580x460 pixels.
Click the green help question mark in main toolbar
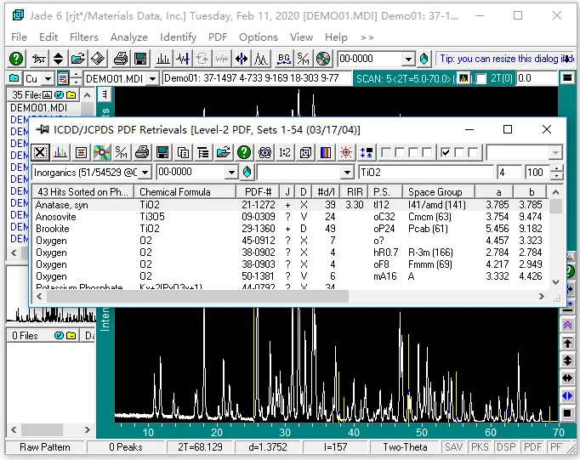16,59
